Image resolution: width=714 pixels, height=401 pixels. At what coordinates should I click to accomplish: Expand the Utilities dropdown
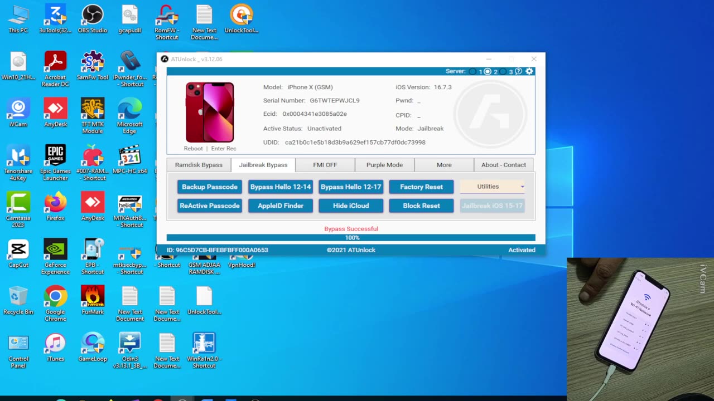point(493,187)
